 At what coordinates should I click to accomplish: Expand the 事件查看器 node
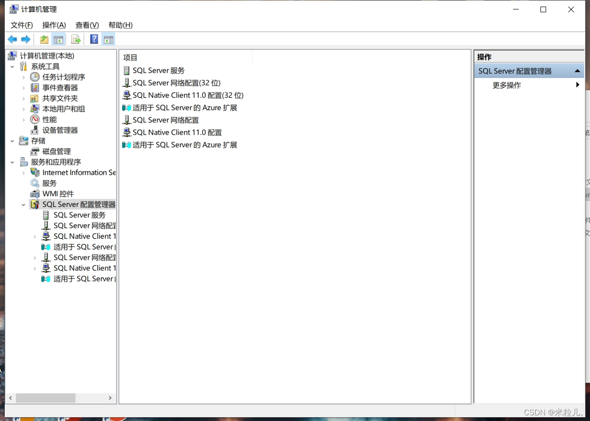click(x=24, y=88)
